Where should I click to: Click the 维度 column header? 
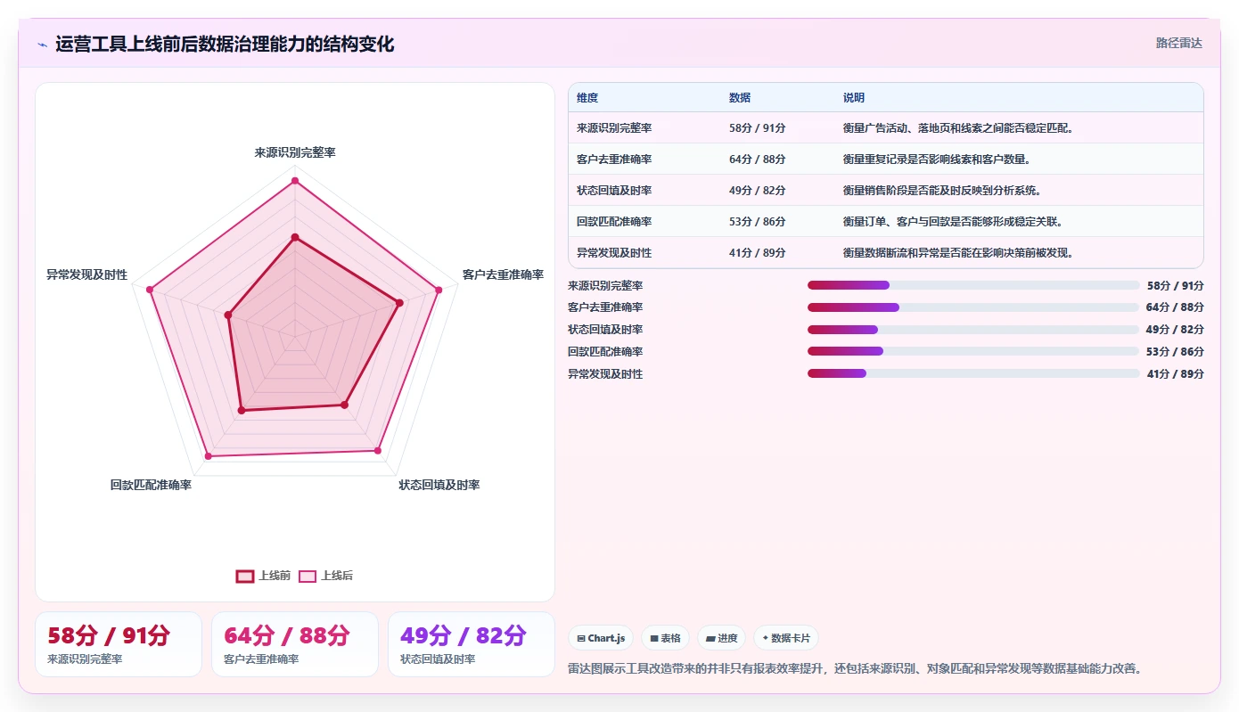coord(587,98)
